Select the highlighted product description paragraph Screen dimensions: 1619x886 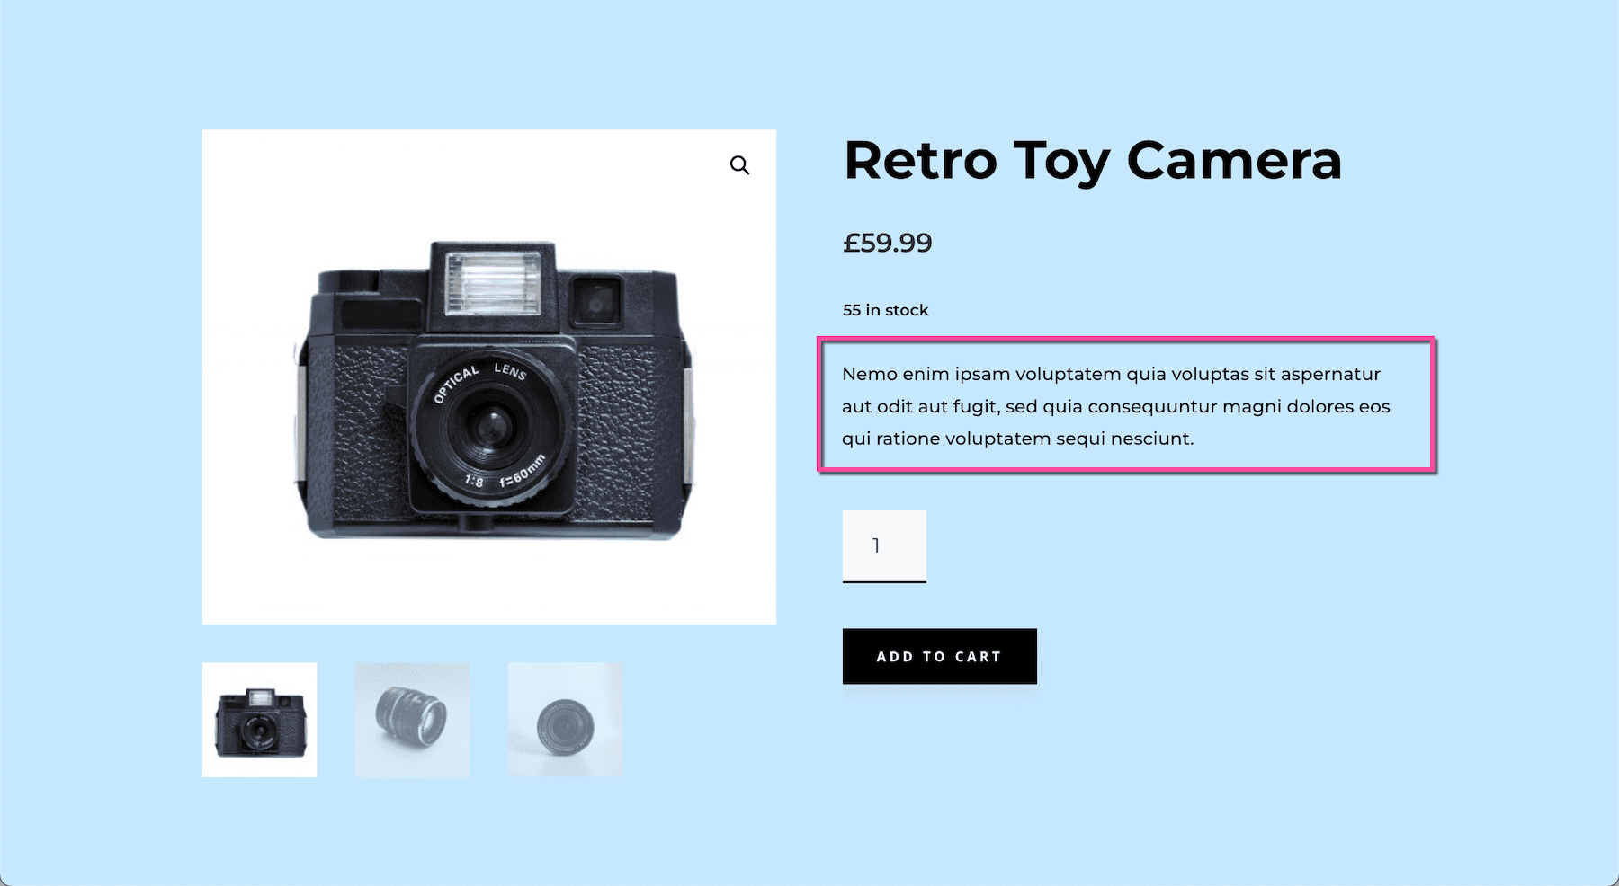click(1115, 406)
